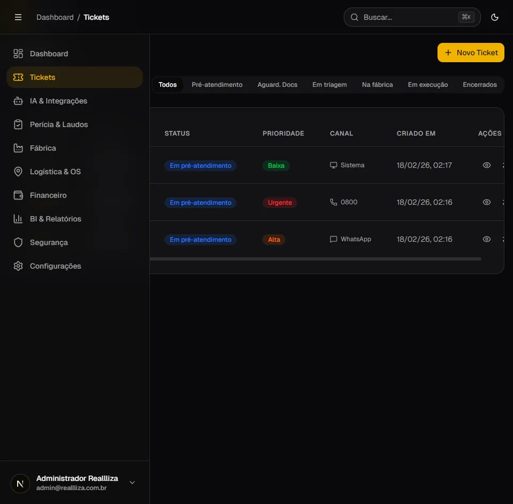This screenshot has width=513, height=504.
Task: Click the IA & Integrações robot icon
Action: tap(18, 101)
